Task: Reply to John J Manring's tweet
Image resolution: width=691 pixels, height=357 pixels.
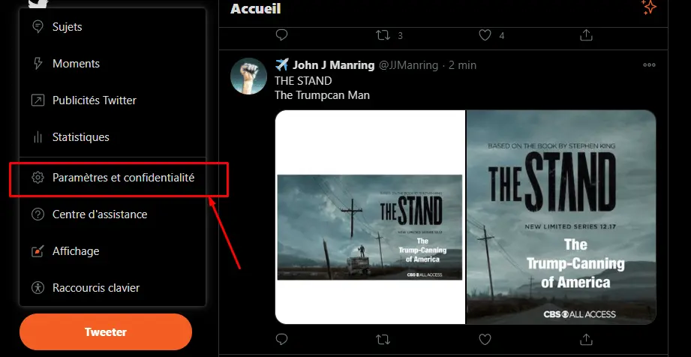Action: coord(281,339)
